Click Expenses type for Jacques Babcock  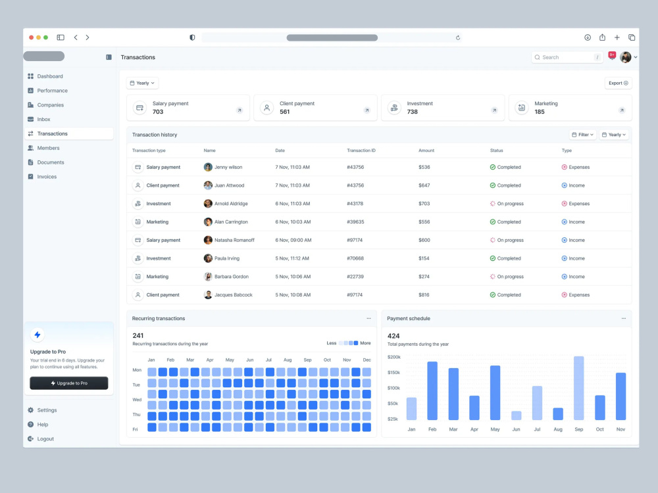click(x=575, y=294)
